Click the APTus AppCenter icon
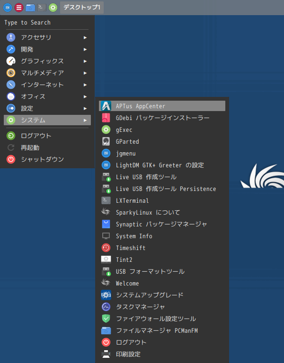The height and width of the screenshot is (363, 284). tap(106, 106)
